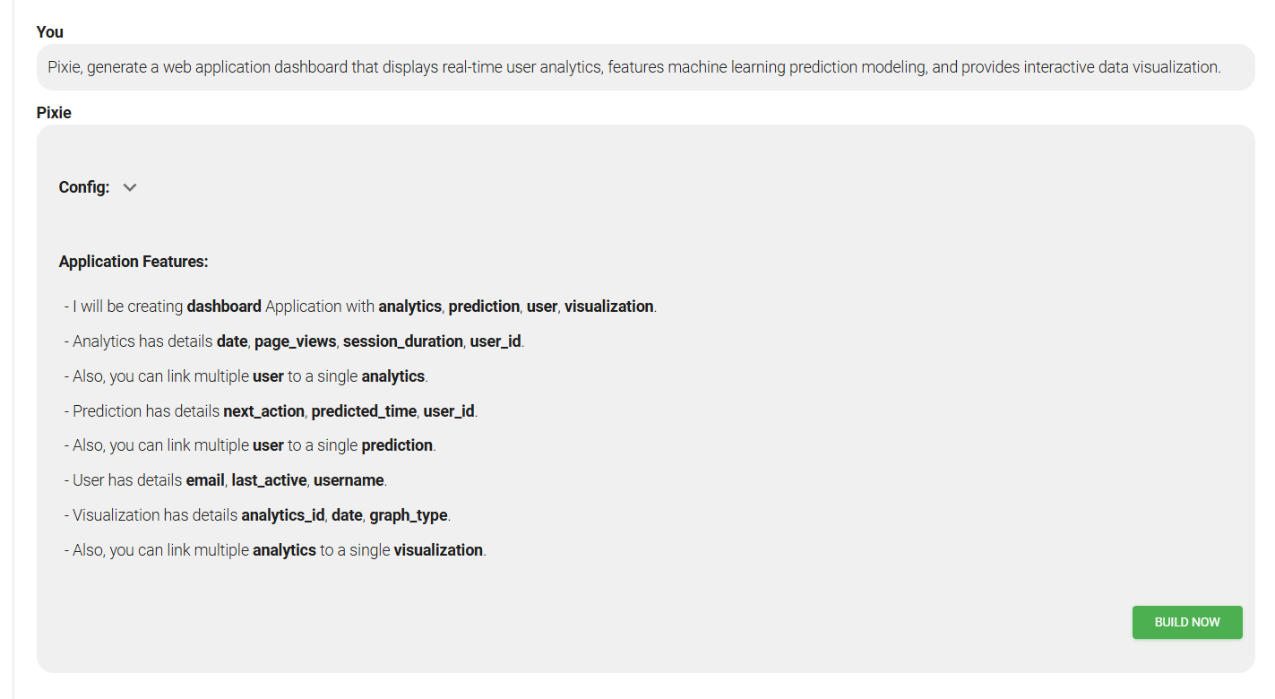1275x699 pixels.
Task: Click bold "visualization" in the first feature line
Action: tap(608, 306)
